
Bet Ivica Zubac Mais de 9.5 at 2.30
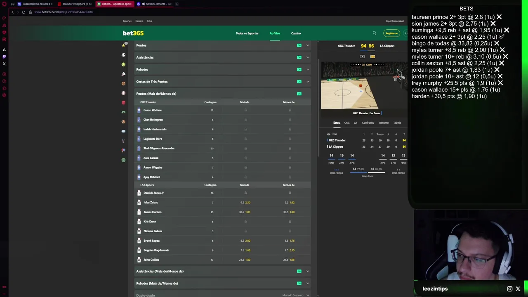pyautogui.click(x=245, y=203)
